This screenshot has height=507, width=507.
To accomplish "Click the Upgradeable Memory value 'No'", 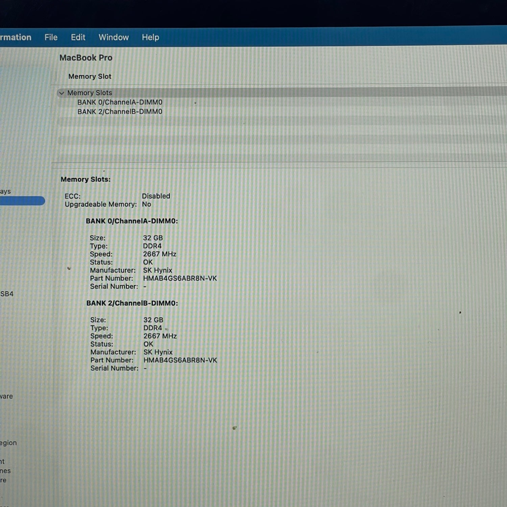I will pyautogui.click(x=146, y=204).
